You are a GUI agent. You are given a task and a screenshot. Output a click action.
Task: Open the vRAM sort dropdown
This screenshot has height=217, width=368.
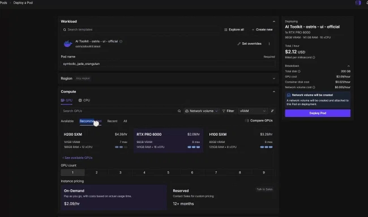(253, 111)
